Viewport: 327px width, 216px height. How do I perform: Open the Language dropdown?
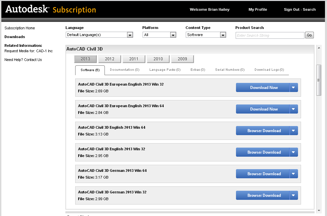pyautogui.click(x=99, y=35)
